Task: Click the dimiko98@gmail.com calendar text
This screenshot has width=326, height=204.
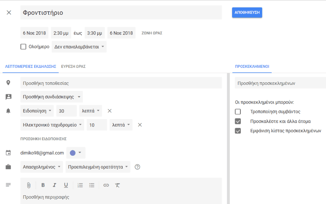Action: pyautogui.click(x=42, y=153)
